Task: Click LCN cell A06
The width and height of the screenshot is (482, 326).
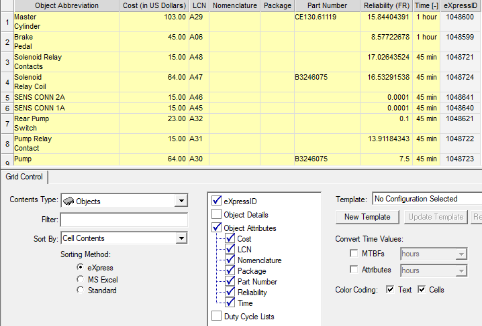Action: [199, 42]
